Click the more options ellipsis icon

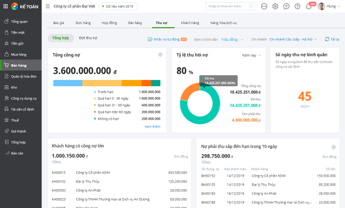click(264, 7)
